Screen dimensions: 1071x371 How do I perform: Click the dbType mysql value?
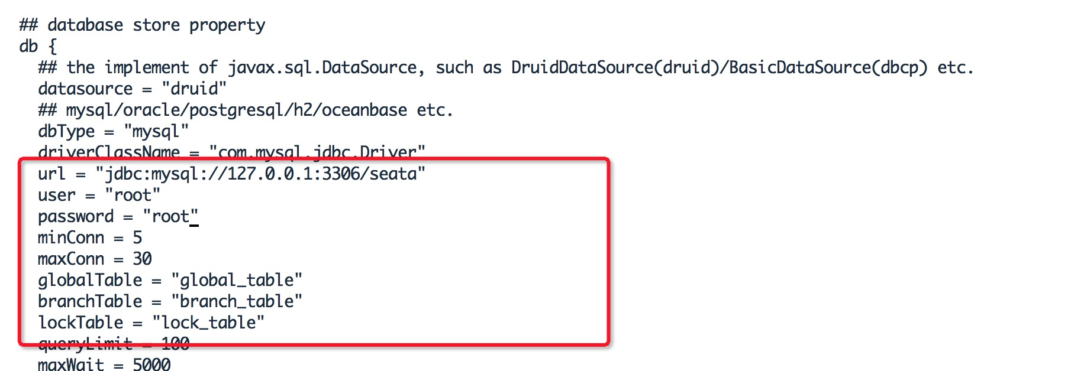point(156,131)
